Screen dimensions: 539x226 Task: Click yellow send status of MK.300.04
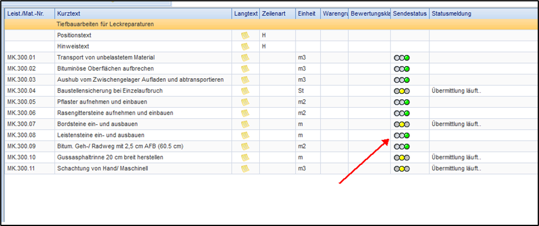click(402, 91)
